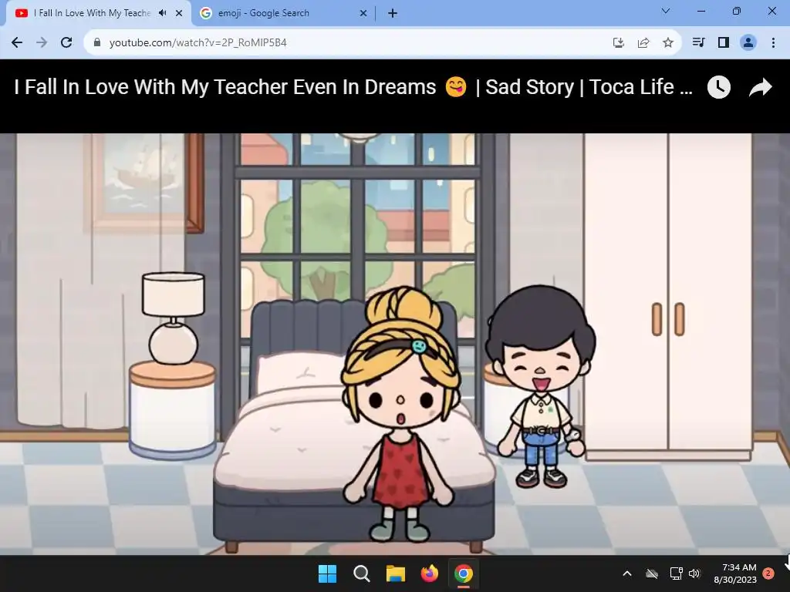
Task: Click the youtube.com address bar URL
Action: pyautogui.click(x=198, y=43)
